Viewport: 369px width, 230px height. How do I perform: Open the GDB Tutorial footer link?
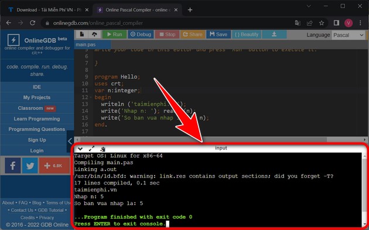click(x=50, y=210)
